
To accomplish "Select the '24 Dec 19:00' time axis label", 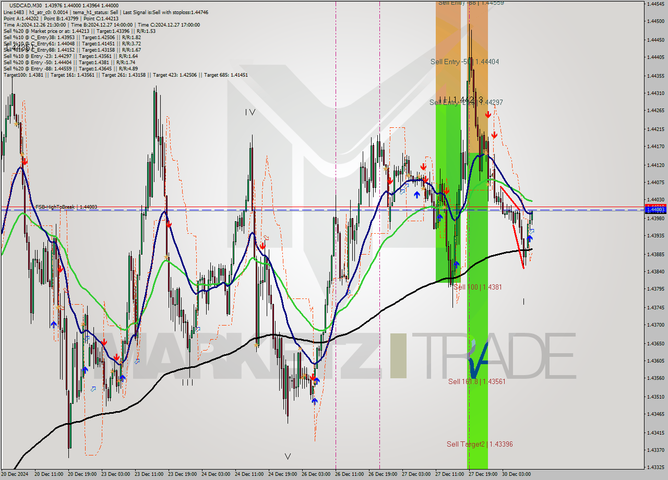I will pos(283,474).
